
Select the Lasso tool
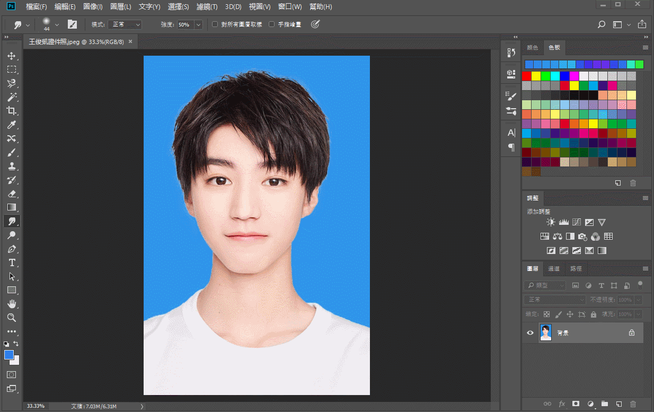click(11, 83)
